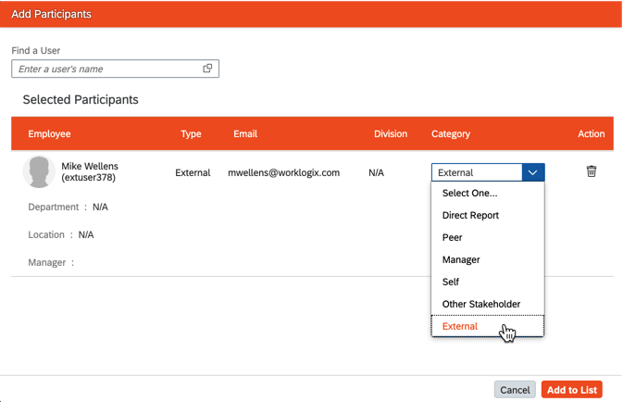Pick Peer from the category list
The height and width of the screenshot is (402, 623).
[453, 237]
